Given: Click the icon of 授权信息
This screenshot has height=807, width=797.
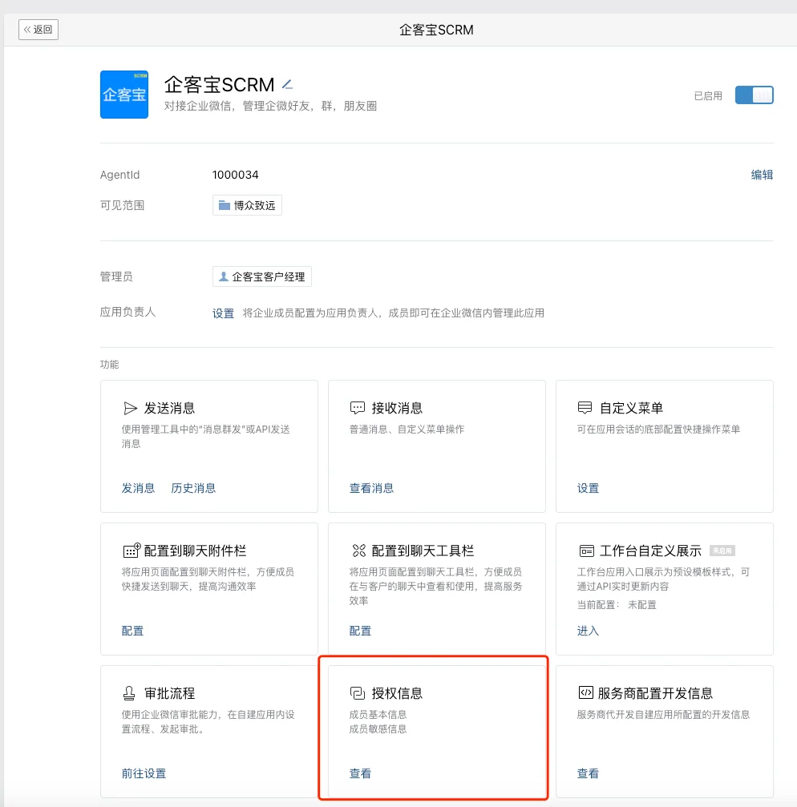Looking at the screenshot, I should tap(358, 693).
